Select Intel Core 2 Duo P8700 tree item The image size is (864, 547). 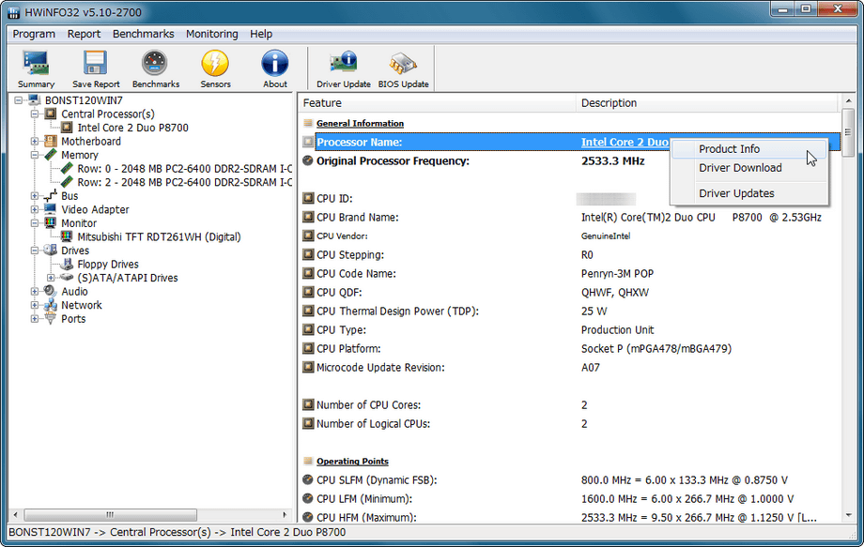(132, 128)
